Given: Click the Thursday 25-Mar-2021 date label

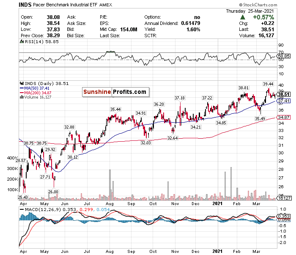Looking at the screenshot, I should [250, 11].
